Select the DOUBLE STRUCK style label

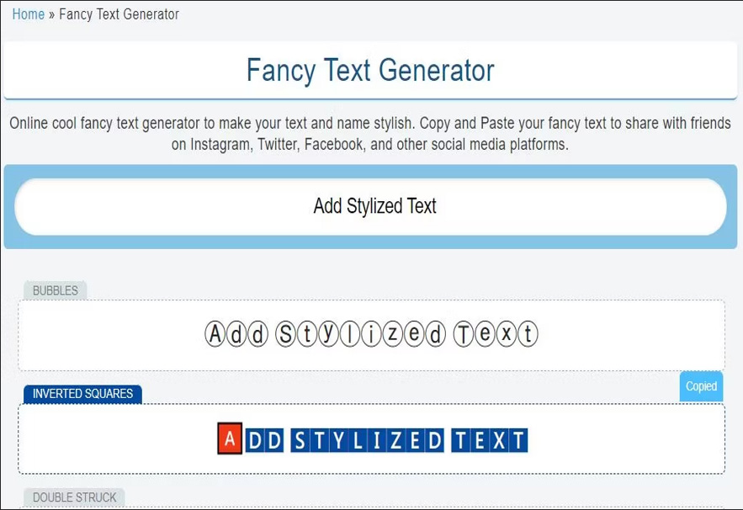pos(74,497)
